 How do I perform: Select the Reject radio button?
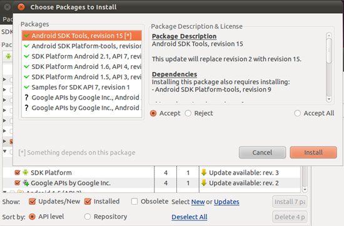click(188, 113)
